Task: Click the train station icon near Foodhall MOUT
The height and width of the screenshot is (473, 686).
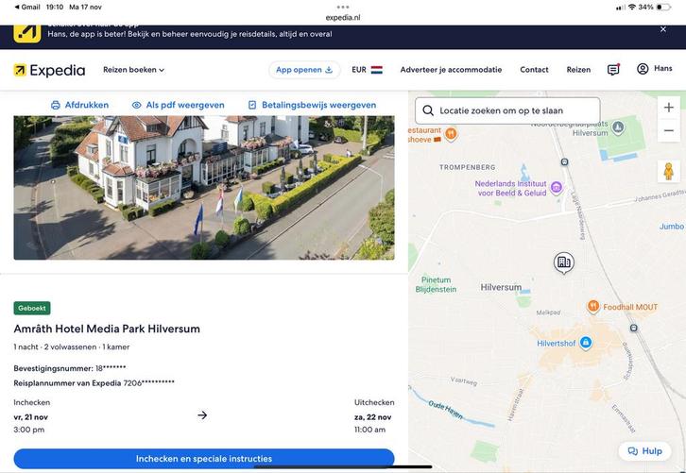Action: [633, 328]
